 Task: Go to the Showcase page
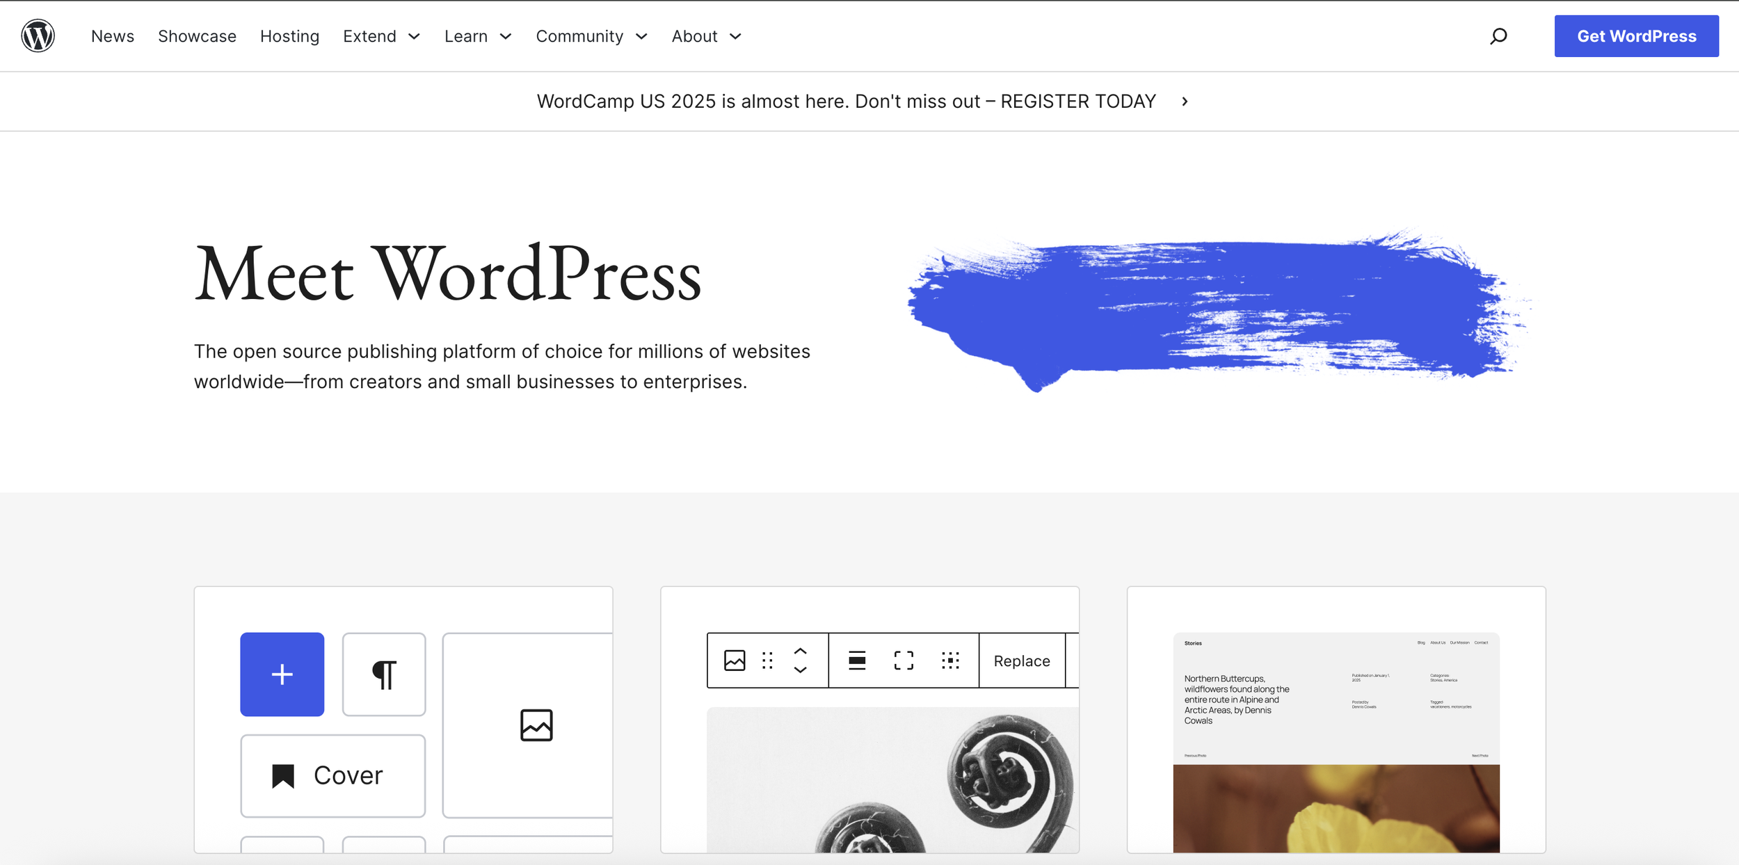[x=197, y=36]
